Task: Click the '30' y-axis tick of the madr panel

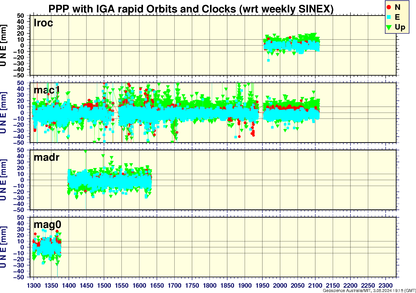Action: [x=21, y=162]
